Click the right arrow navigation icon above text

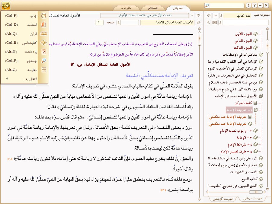(198, 15)
